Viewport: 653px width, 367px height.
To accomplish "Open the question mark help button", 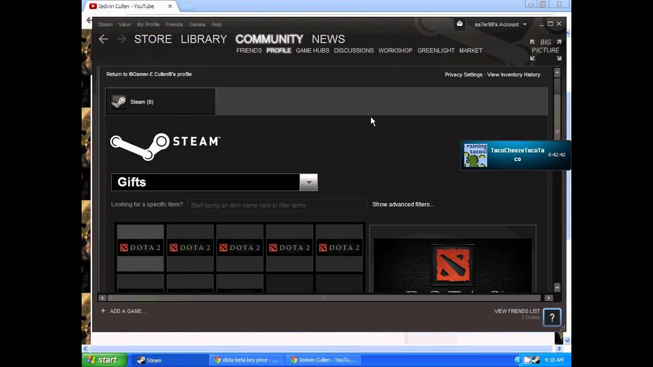I will [551, 318].
